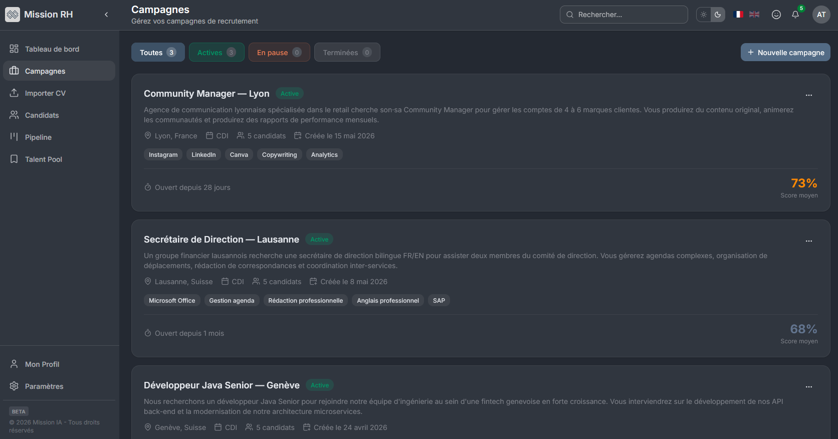Open options menu for Développeur Java Senior campaign
The width and height of the screenshot is (838, 439).
point(809,387)
